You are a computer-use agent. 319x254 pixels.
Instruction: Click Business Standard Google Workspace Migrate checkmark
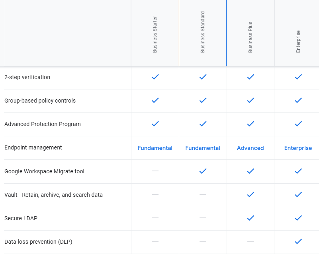[x=203, y=171]
